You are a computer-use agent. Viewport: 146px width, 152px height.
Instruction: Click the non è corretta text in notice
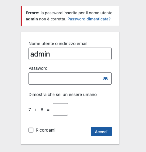point(53,19)
